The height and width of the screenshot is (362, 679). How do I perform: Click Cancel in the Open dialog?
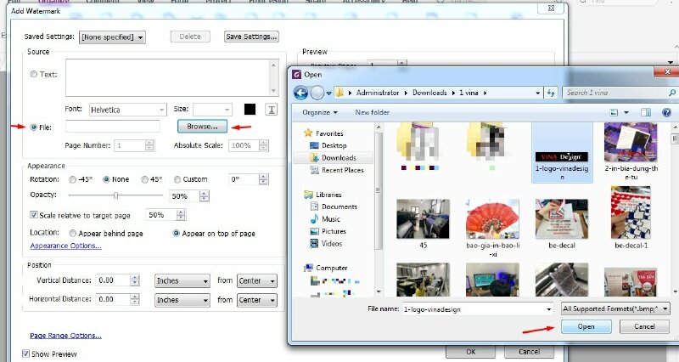pyautogui.click(x=644, y=326)
